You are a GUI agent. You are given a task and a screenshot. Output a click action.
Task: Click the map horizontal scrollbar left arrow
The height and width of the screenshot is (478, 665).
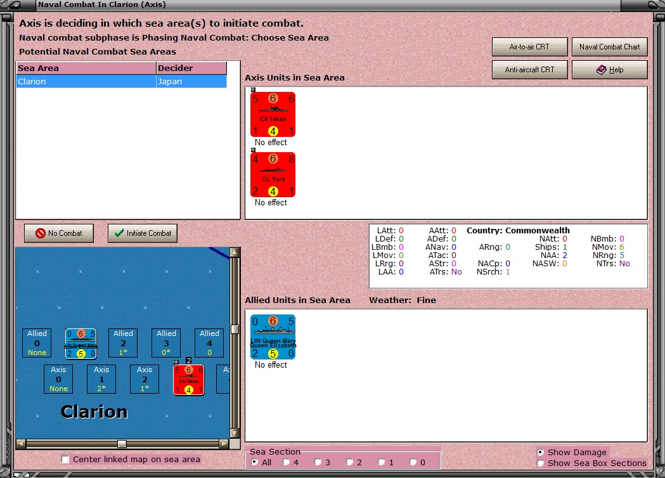pos(20,444)
